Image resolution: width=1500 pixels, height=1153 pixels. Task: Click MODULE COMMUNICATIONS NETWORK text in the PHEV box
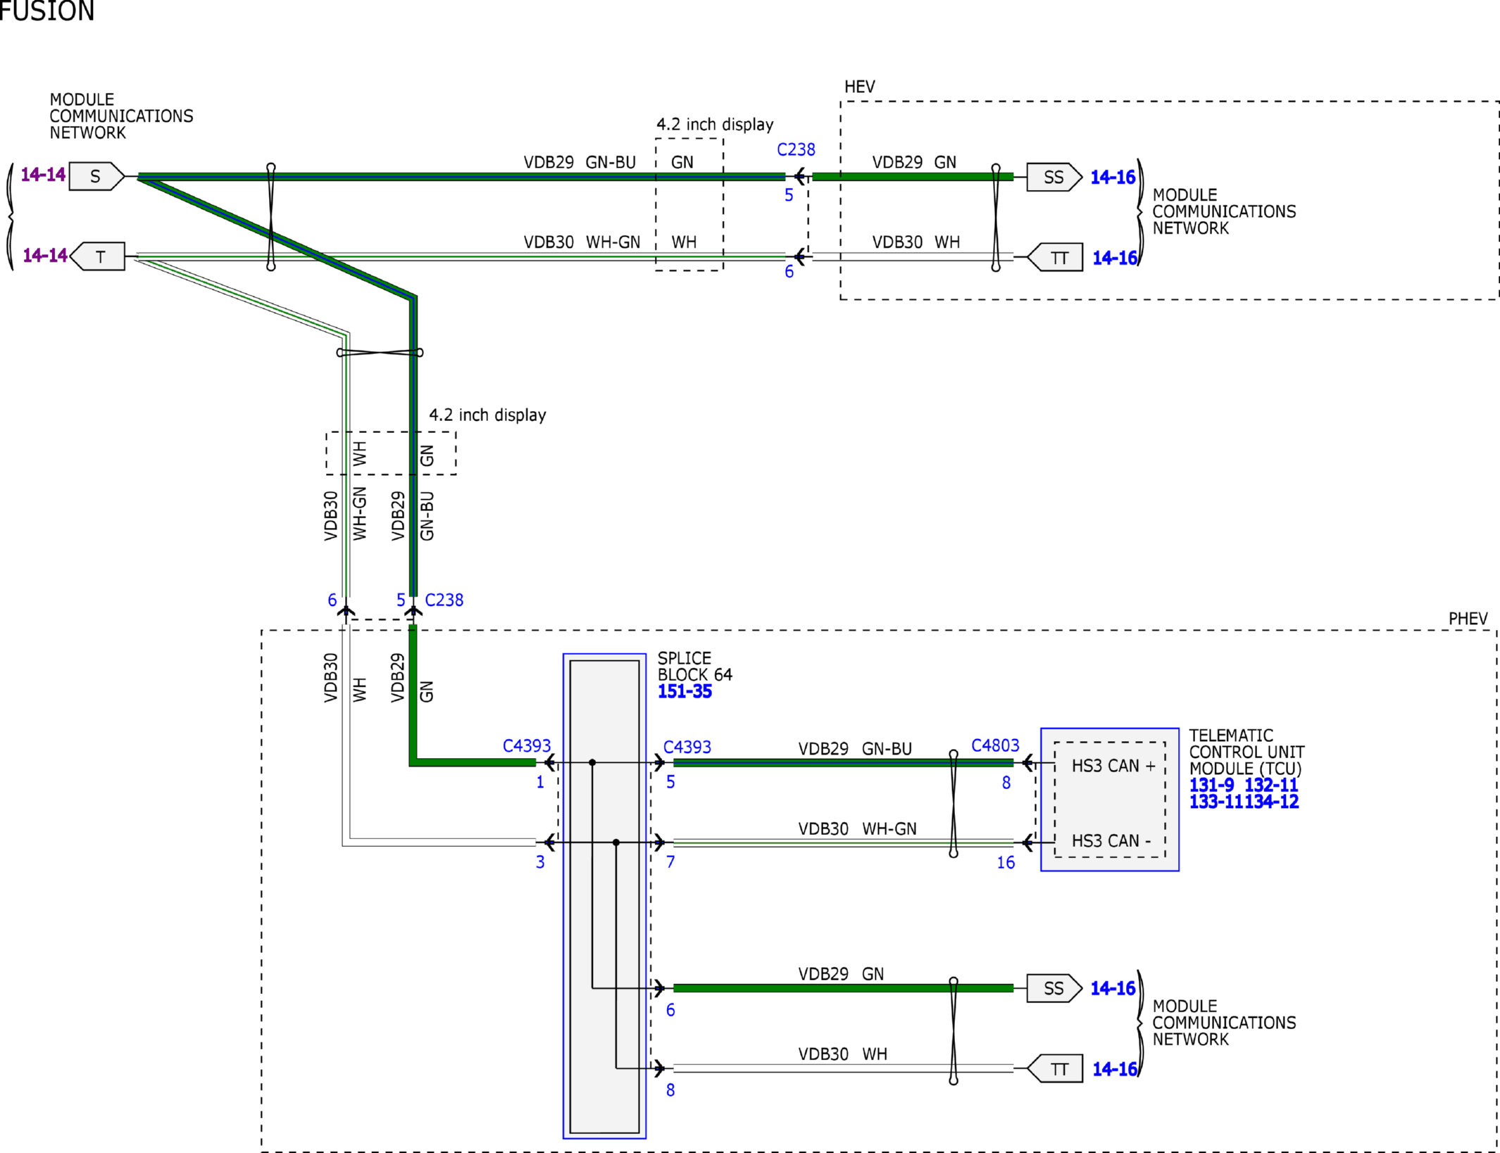(x=1224, y=1023)
